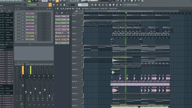
Task: Collapse the Impact folder in browser
Action: (2, 49)
